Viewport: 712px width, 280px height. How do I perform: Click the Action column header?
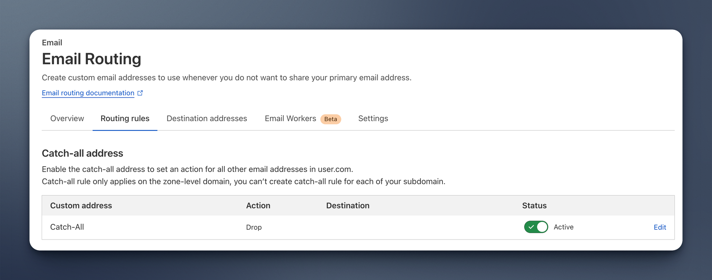click(x=258, y=206)
